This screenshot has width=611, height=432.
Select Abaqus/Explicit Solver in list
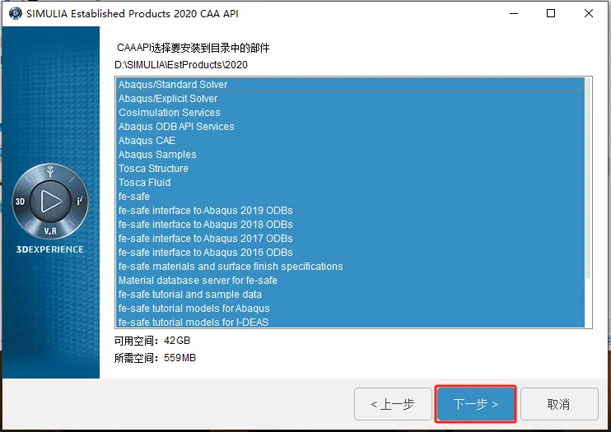click(350, 99)
